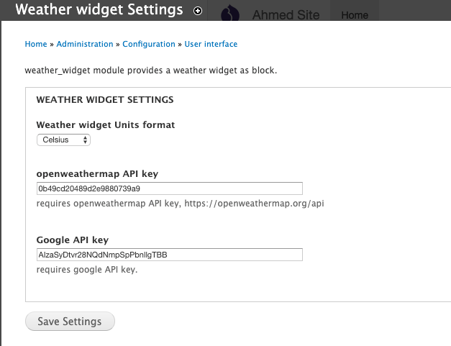Go to Home breadcrumb link
Viewport: 451px width, 346px height.
tap(36, 44)
